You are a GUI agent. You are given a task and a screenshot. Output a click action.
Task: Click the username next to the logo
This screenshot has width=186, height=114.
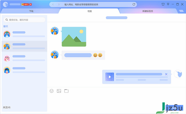pyautogui.click(x=15, y=4)
